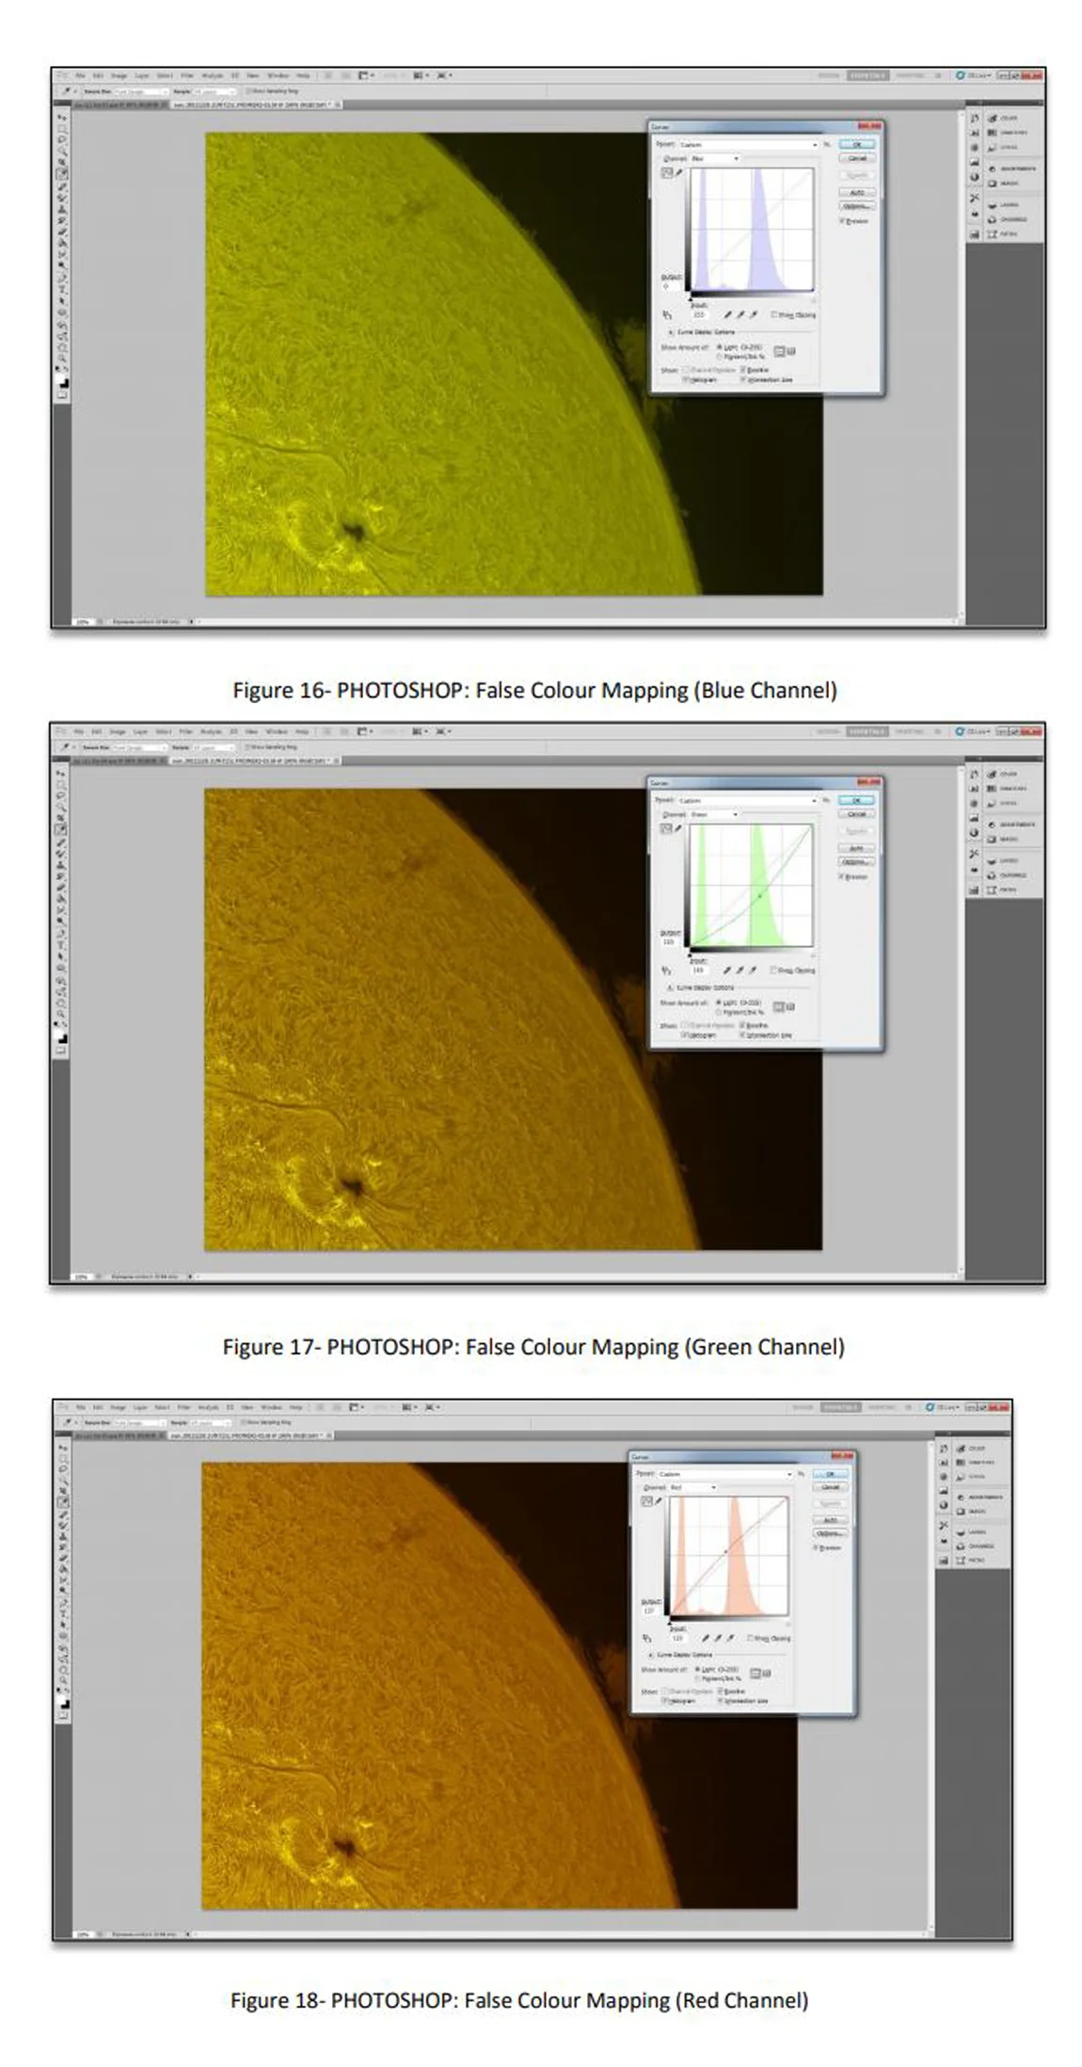This screenshot has width=1082, height=2067.
Task: Open the Color panel in Figure 16 screenshot
Action: [1002, 119]
